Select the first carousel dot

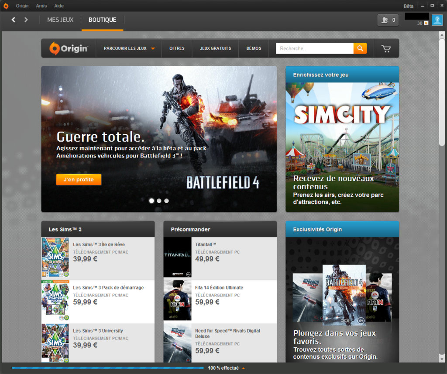pos(151,201)
